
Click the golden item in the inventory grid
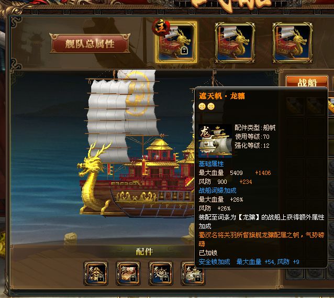tap(331, 106)
